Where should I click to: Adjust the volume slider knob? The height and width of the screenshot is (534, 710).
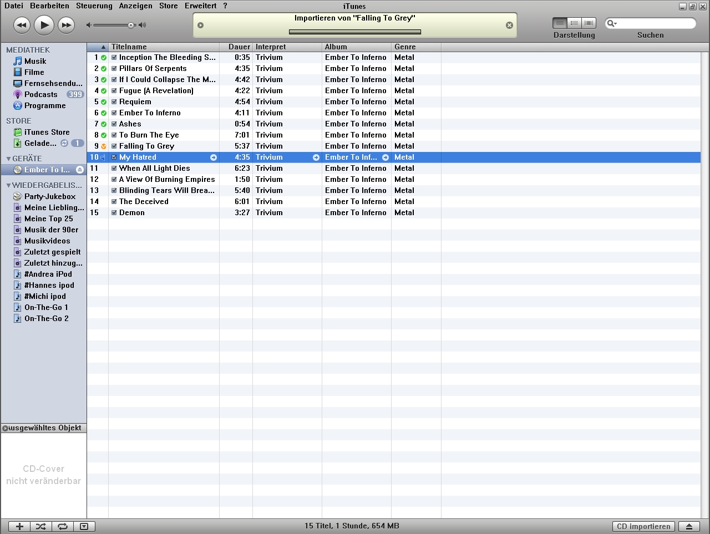coord(131,25)
